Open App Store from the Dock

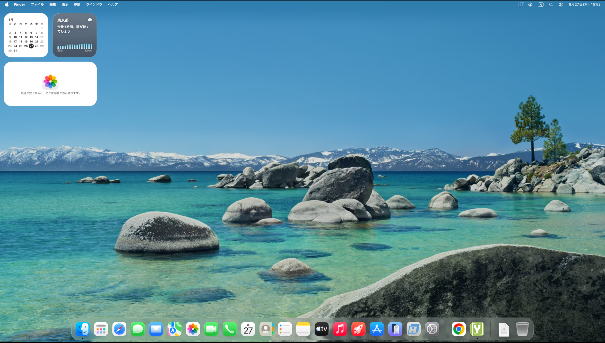pyautogui.click(x=377, y=329)
